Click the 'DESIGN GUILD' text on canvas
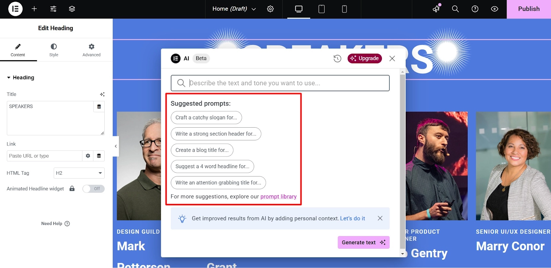 click(138, 232)
